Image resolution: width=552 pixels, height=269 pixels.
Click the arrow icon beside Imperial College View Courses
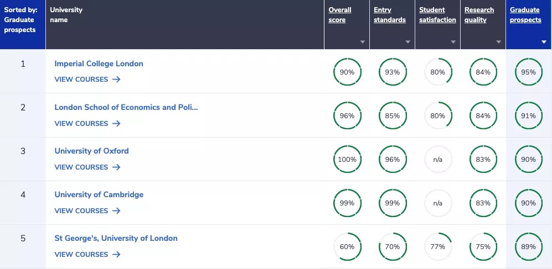coord(116,80)
